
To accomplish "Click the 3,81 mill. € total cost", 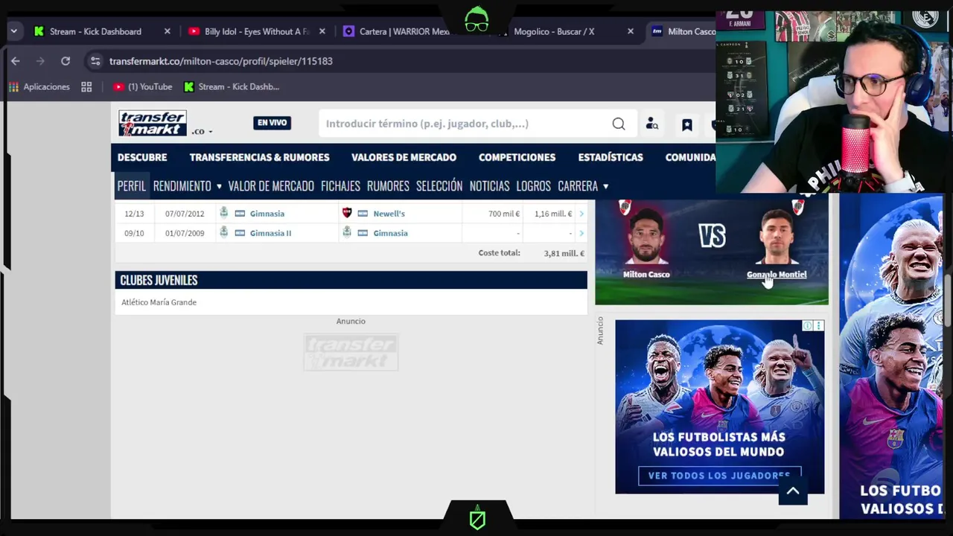I will point(564,253).
